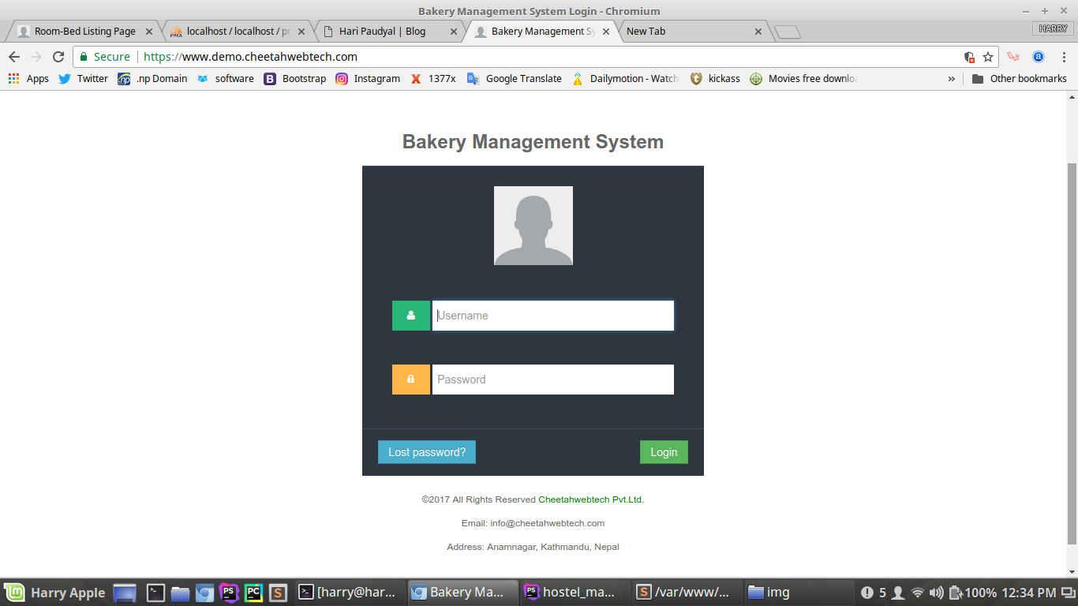
Task: Click the green user icon beside Username
Action: 411,316
